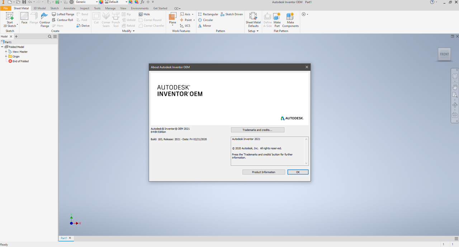Viewport: 459px width, 247px height.
Task: Click the Orbit icon in navigation bar
Action: [455, 105]
